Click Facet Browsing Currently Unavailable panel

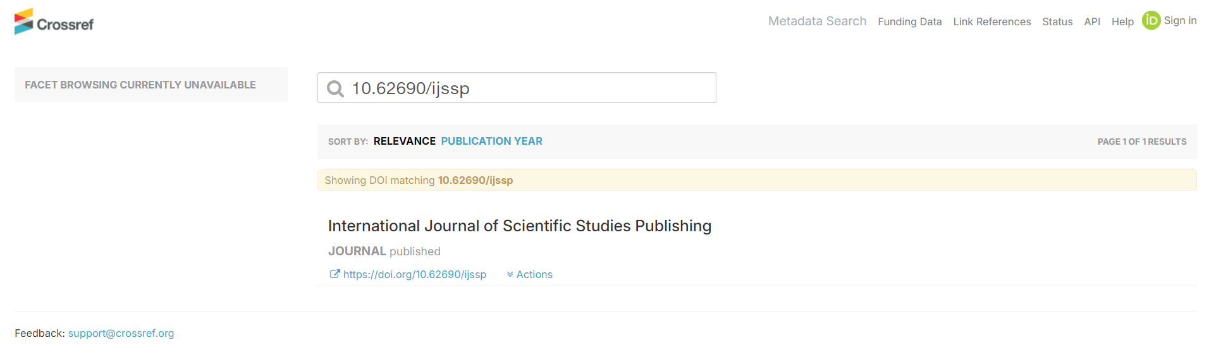[x=150, y=85]
